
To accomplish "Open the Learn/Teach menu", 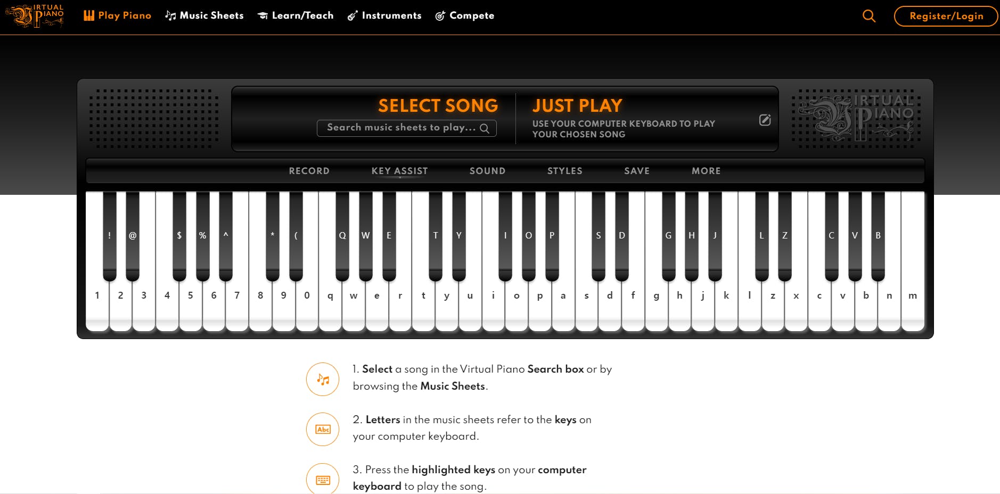I will click(x=296, y=15).
